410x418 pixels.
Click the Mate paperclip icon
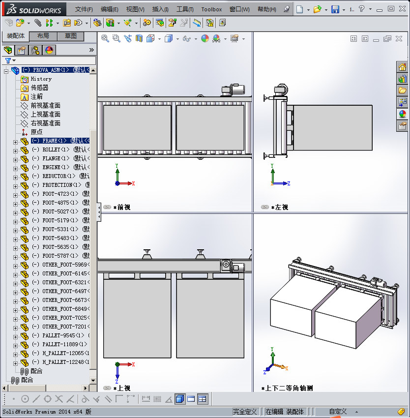click(38, 23)
